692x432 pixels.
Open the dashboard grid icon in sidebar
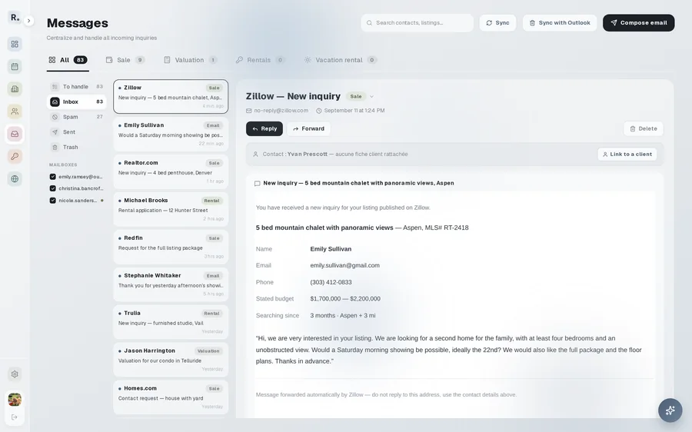click(15, 44)
